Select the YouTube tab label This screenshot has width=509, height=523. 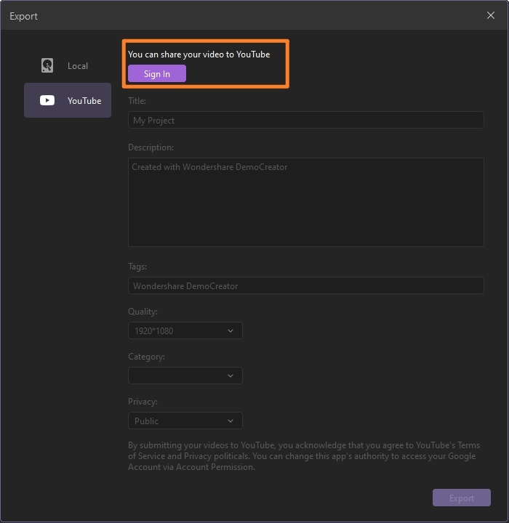[x=84, y=101]
